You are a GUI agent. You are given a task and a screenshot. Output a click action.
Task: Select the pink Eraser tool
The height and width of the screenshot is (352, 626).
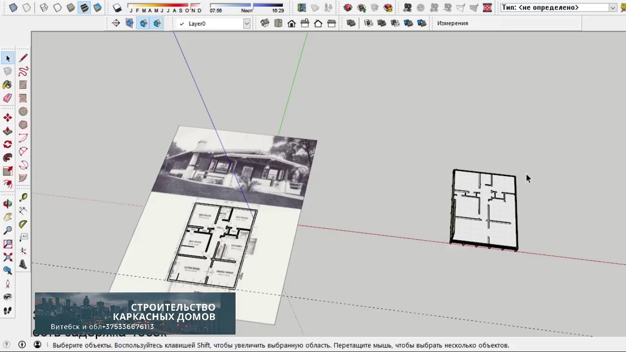[8, 98]
